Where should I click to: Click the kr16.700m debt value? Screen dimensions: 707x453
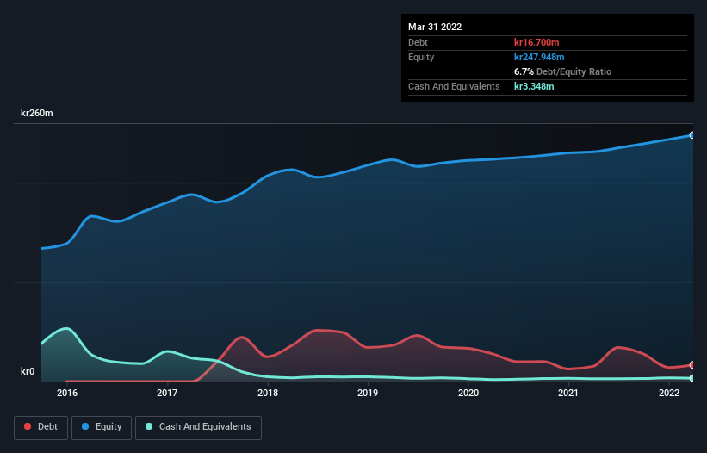pos(536,42)
